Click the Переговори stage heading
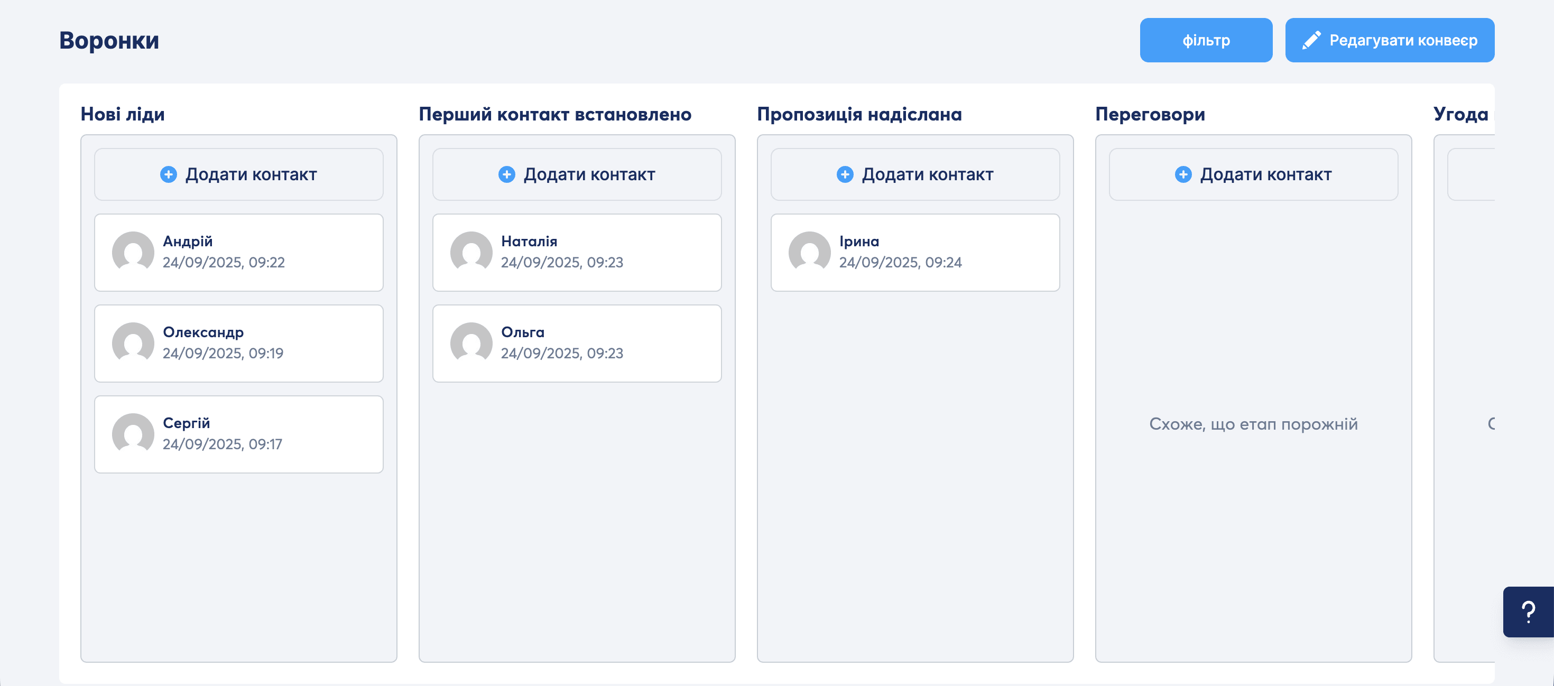 click(x=1150, y=114)
